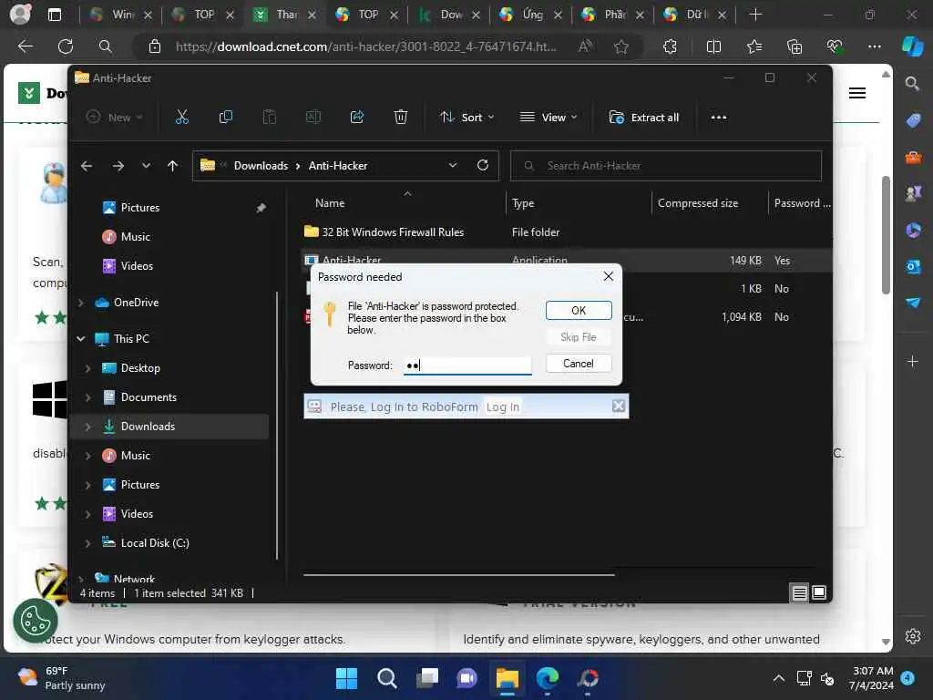Go back in File Explorer navigation

pos(87,166)
